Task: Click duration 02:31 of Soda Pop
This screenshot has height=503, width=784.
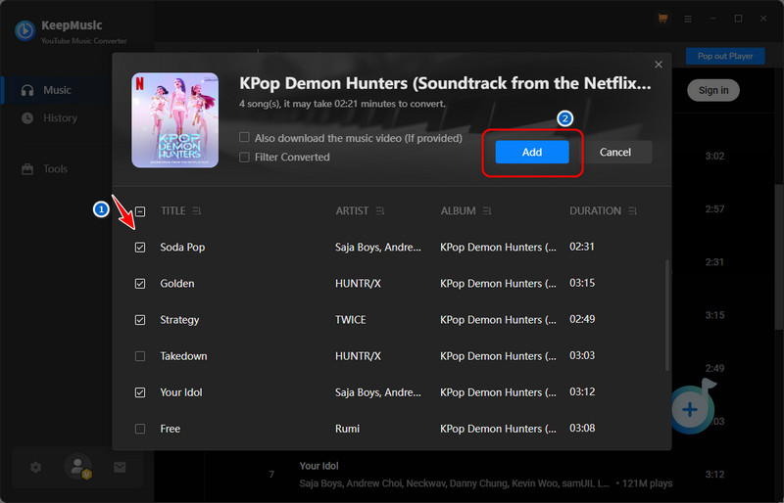Action: point(582,247)
